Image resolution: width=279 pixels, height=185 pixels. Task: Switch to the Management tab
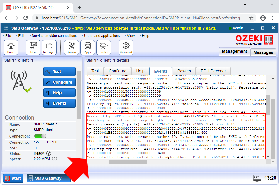pos(234,52)
